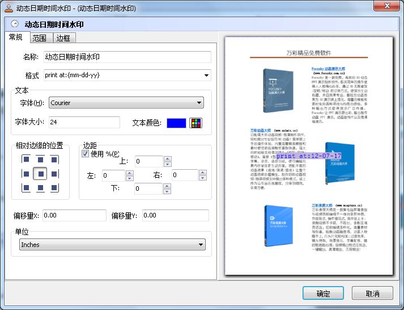Click the blue text color swatch
Screen dimensions: 404x310
177,123
